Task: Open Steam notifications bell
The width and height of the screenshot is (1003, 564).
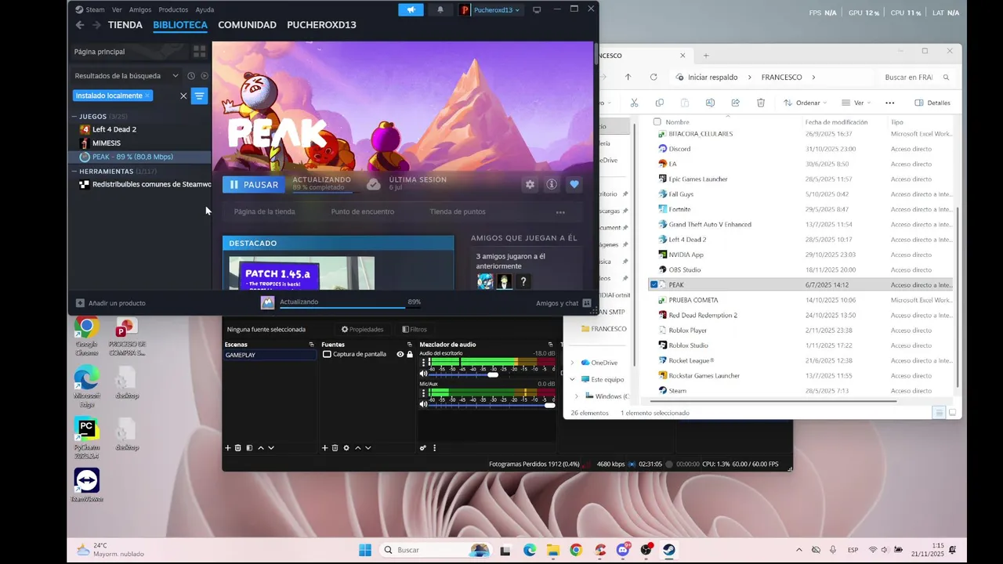Action: point(440,9)
